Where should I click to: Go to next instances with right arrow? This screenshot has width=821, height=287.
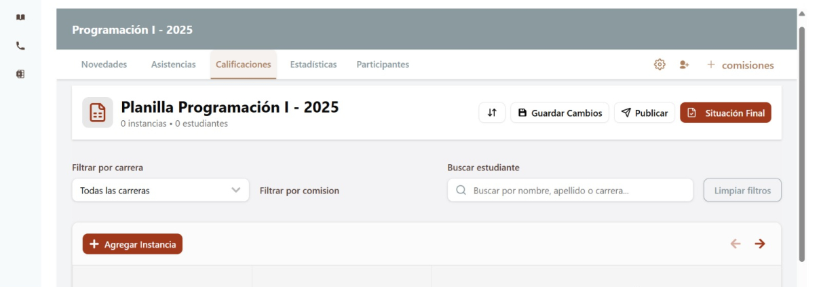(x=760, y=244)
